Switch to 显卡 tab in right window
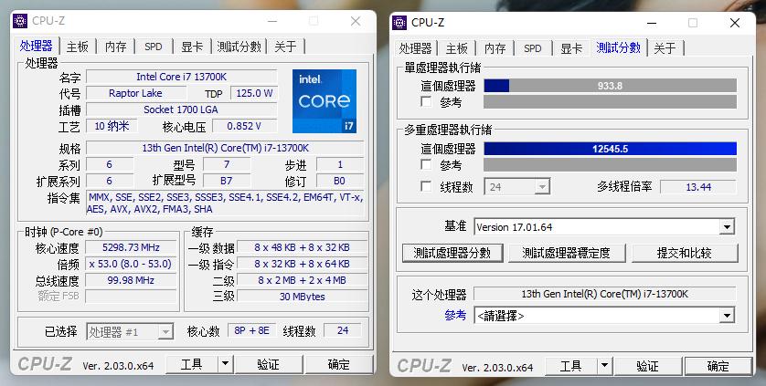 click(571, 48)
